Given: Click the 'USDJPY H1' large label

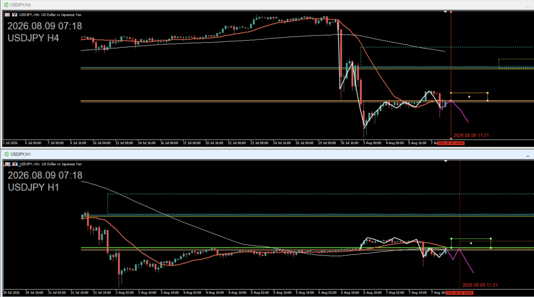Looking at the screenshot, I should point(33,187).
